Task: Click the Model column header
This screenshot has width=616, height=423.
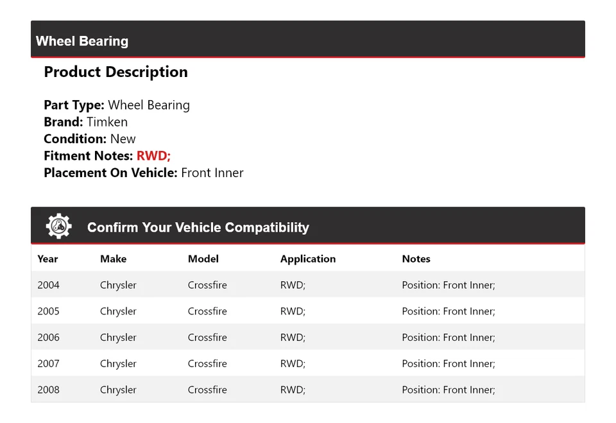Action: click(x=203, y=259)
